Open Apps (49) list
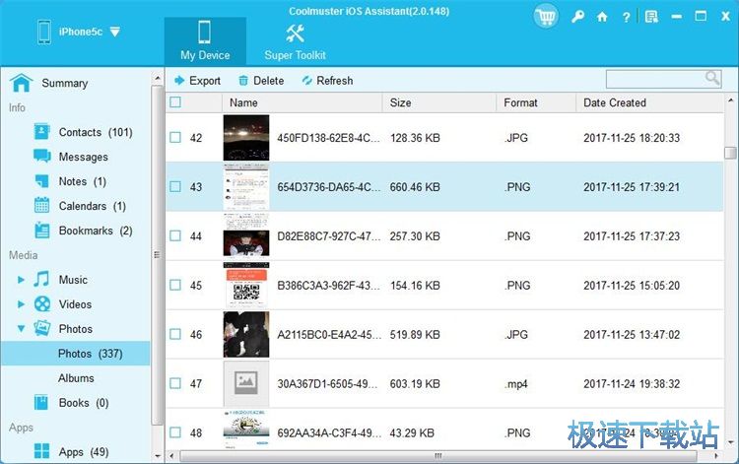 pyautogui.click(x=84, y=452)
